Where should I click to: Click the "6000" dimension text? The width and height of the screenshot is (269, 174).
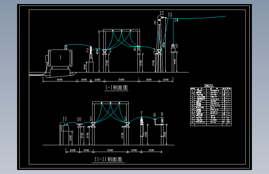(x=60, y=80)
